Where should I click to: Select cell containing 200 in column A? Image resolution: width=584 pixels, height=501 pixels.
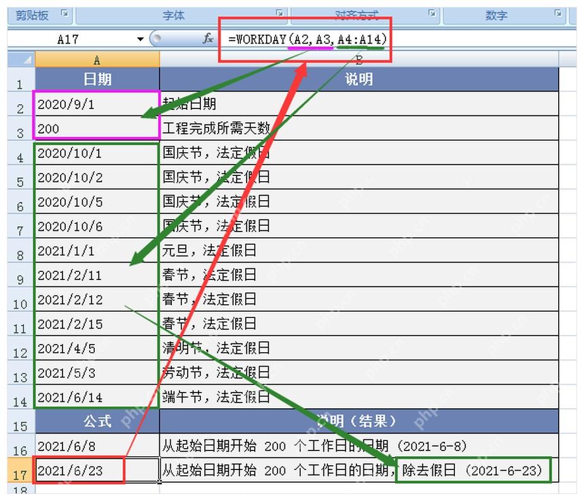point(97,128)
